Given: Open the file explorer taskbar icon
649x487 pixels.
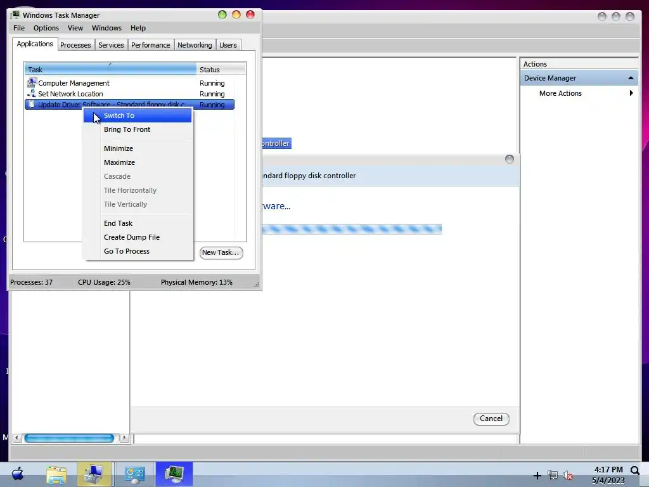Looking at the screenshot, I should click(56, 474).
